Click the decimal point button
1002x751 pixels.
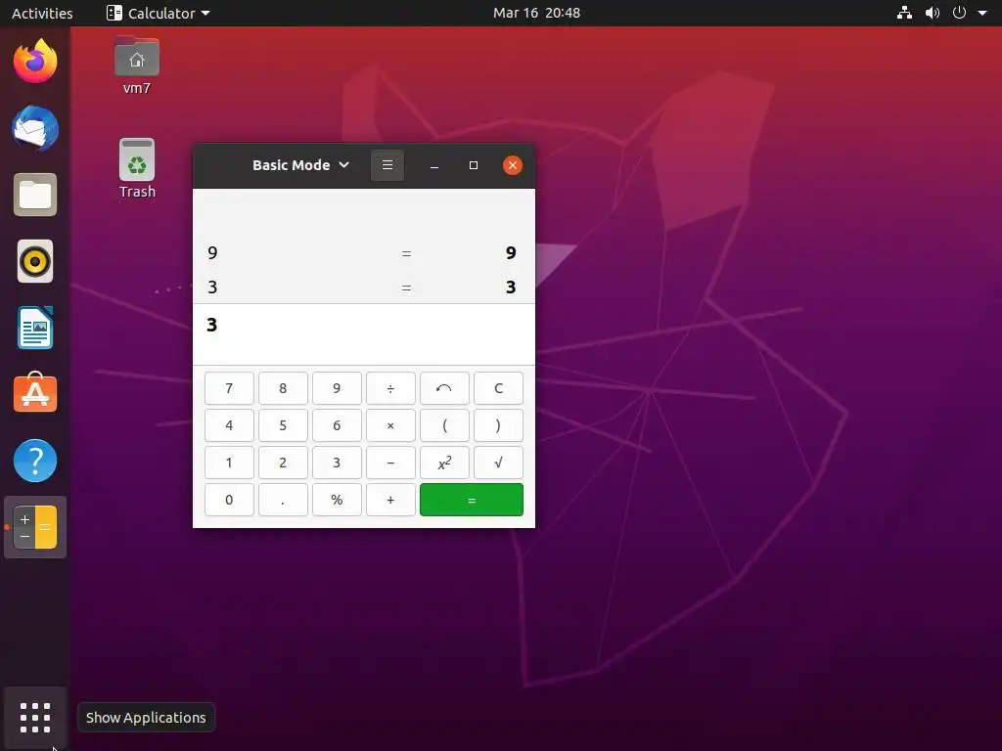pos(283,500)
